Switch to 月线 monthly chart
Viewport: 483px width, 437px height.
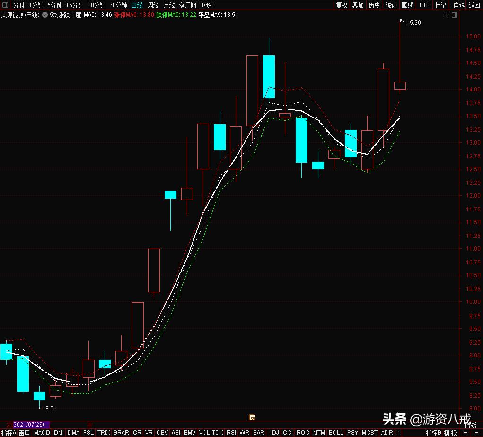coord(169,5)
